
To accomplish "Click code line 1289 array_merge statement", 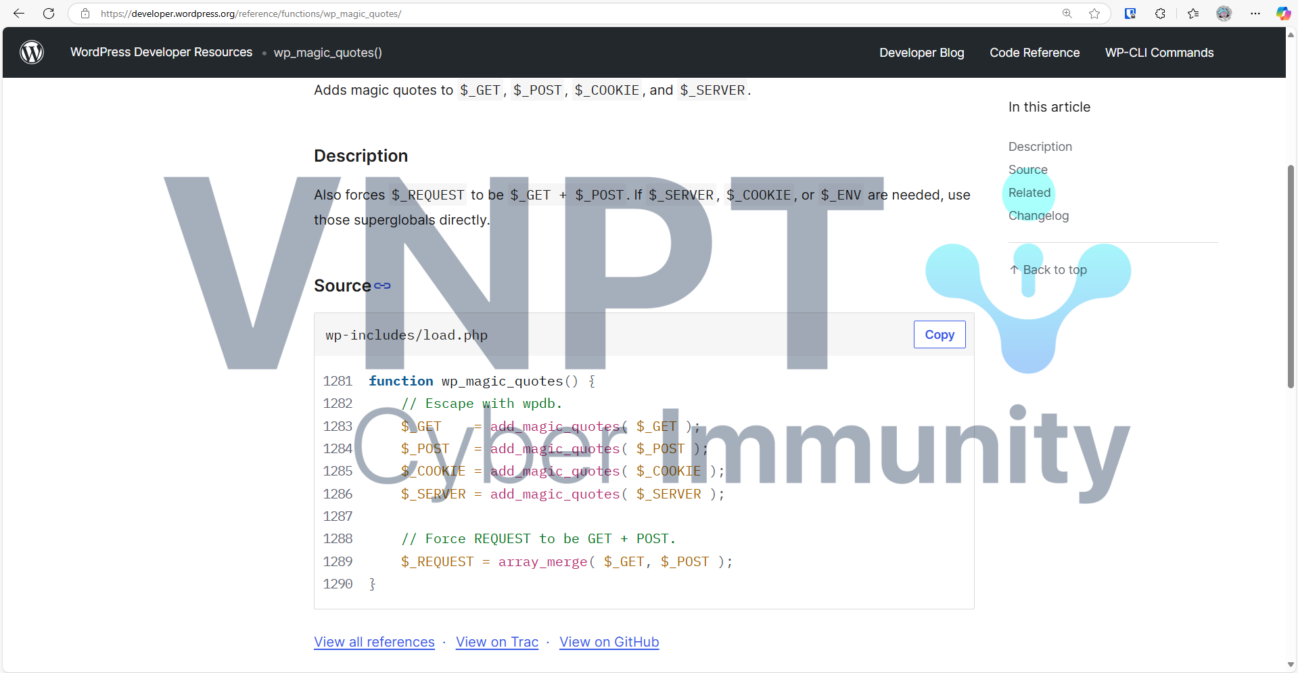I will (x=566, y=561).
